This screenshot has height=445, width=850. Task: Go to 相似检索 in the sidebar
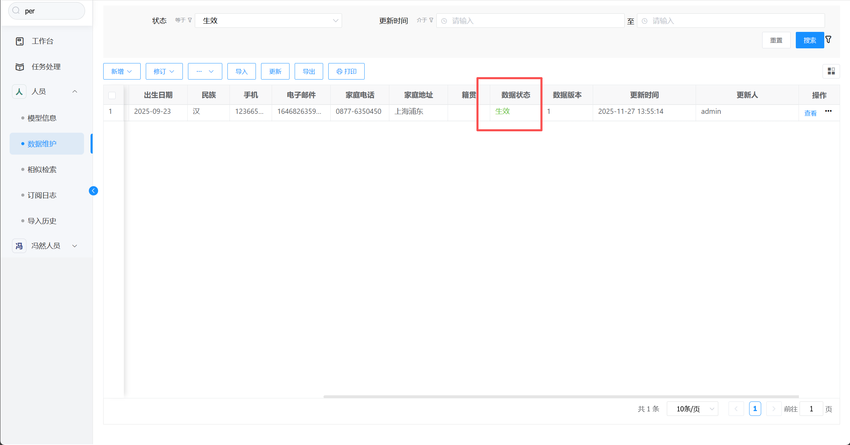[x=42, y=170]
